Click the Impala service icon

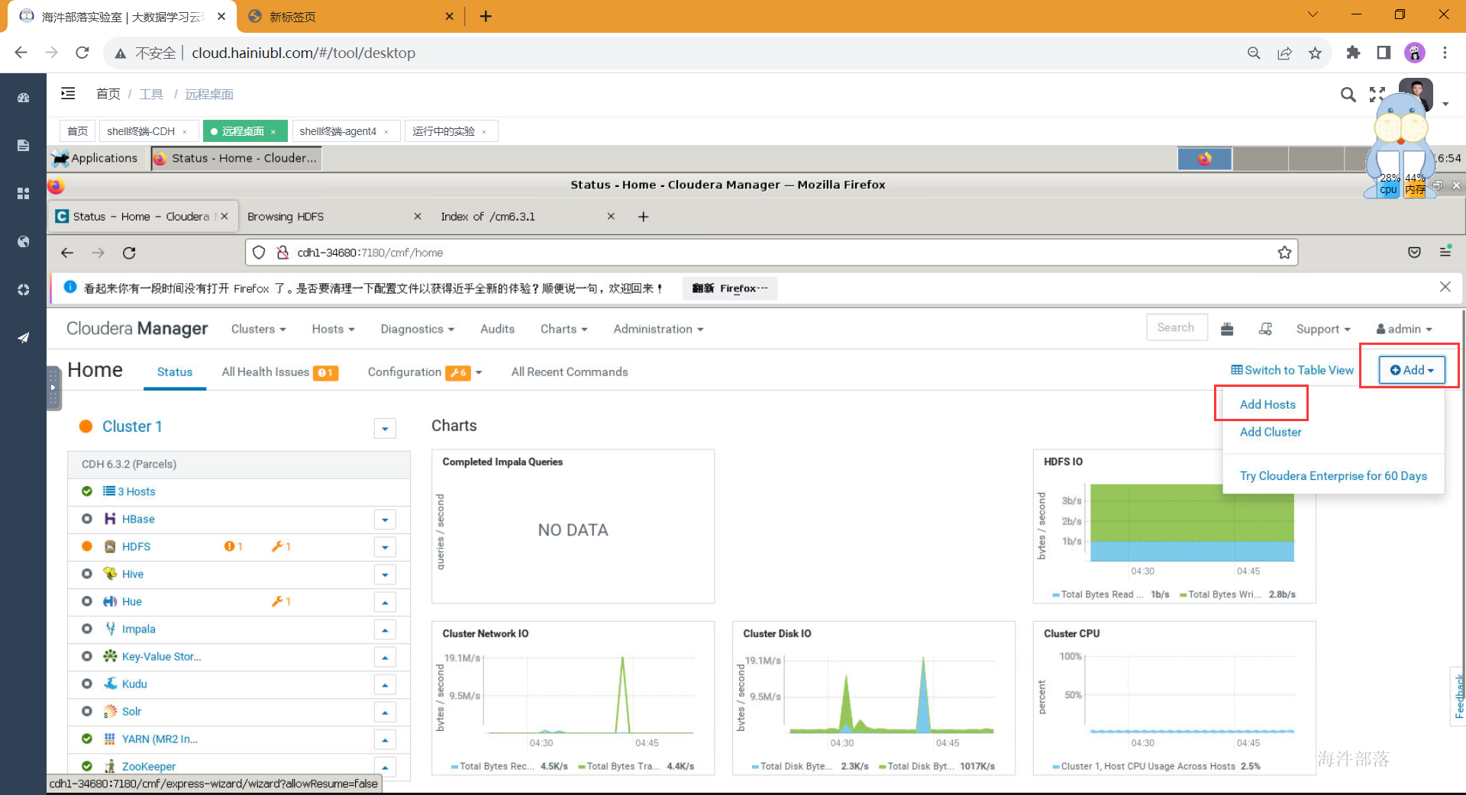point(110,629)
